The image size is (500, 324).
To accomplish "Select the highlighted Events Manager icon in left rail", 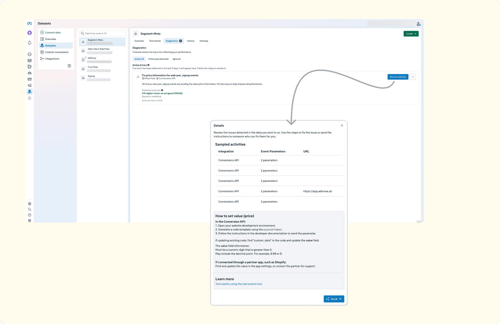I will pyautogui.click(x=29, y=92).
